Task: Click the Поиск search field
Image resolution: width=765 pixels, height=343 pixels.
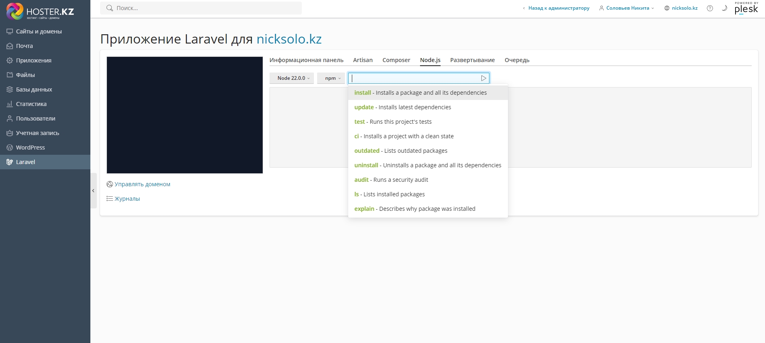Action: (201, 8)
